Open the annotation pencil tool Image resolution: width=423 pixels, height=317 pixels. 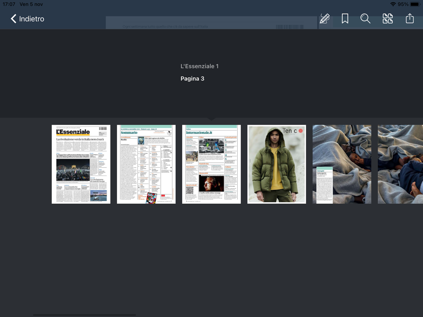click(324, 19)
